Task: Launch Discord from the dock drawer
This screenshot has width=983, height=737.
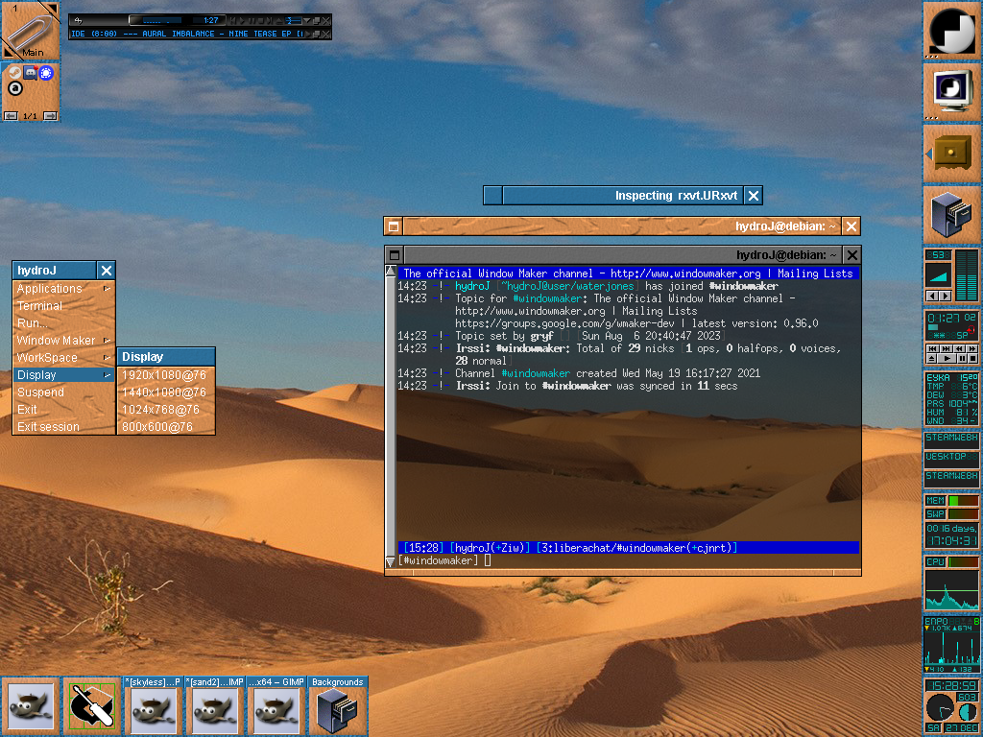Action: click(30, 73)
